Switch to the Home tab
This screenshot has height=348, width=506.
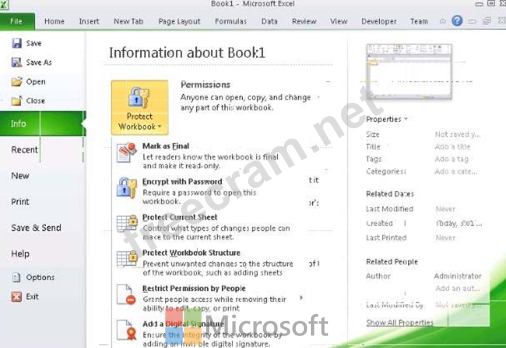pyautogui.click(x=54, y=21)
